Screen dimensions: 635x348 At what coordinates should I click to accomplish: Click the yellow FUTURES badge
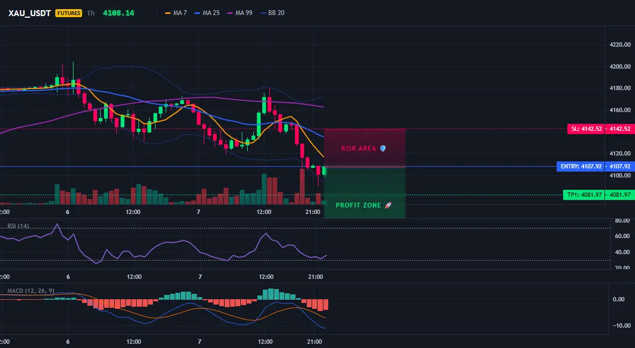point(69,13)
